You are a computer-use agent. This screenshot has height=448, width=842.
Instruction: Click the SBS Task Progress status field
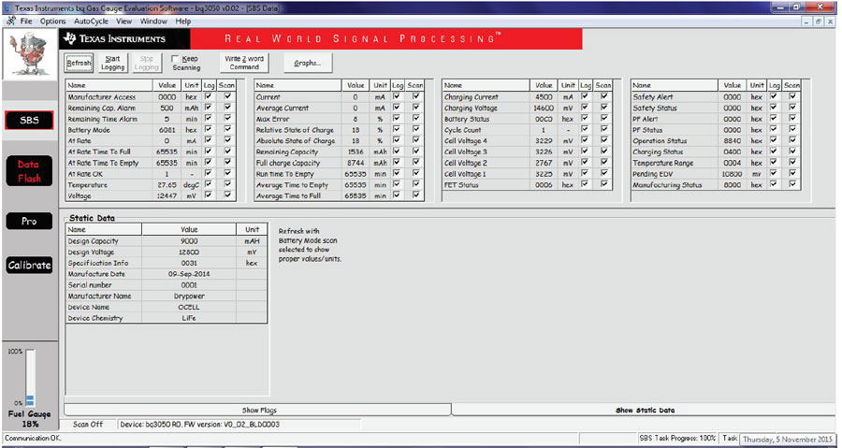point(677,439)
